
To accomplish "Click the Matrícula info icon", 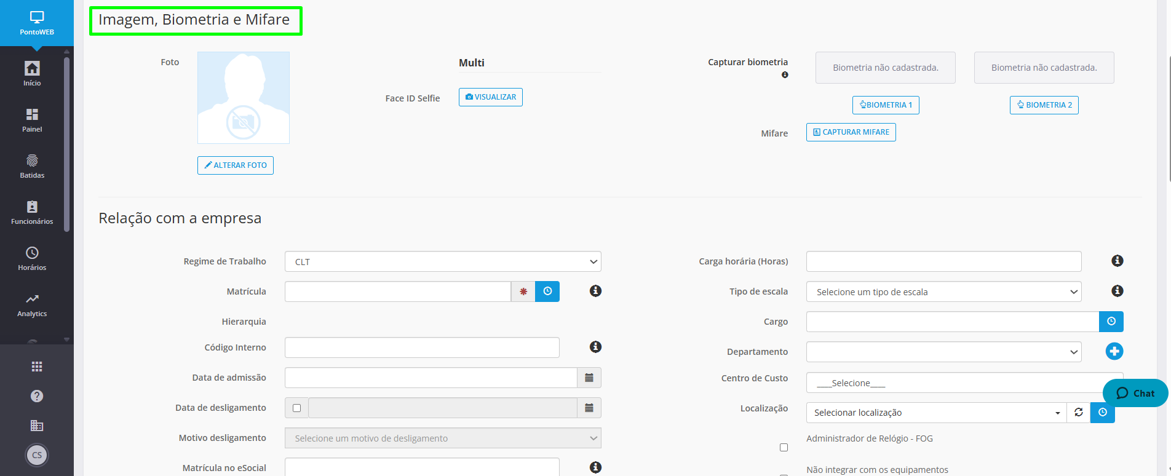I will click(595, 291).
